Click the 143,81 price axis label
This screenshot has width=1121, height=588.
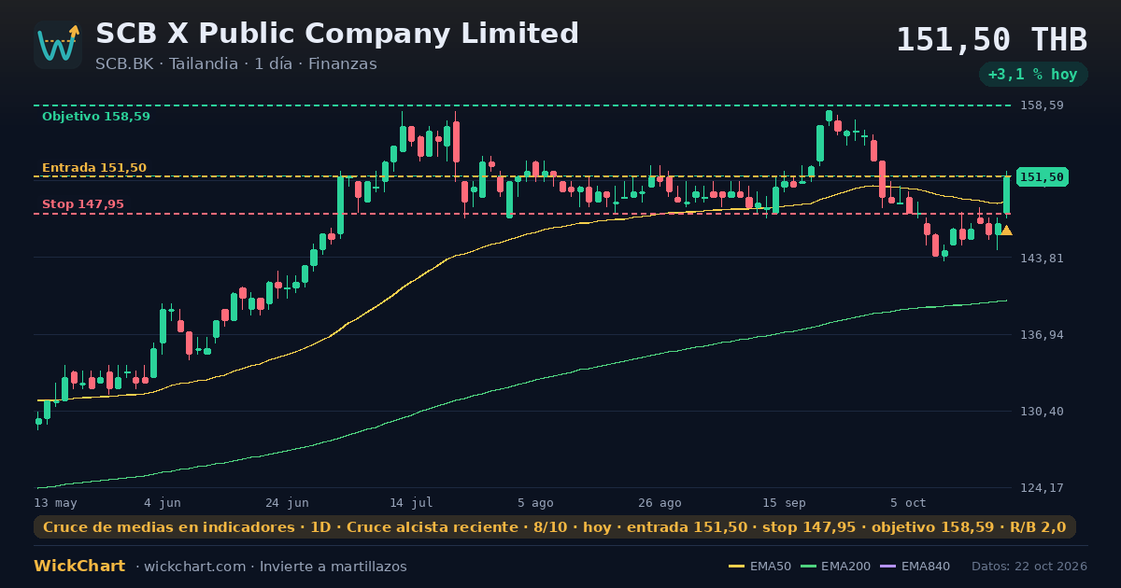pyautogui.click(x=1042, y=258)
